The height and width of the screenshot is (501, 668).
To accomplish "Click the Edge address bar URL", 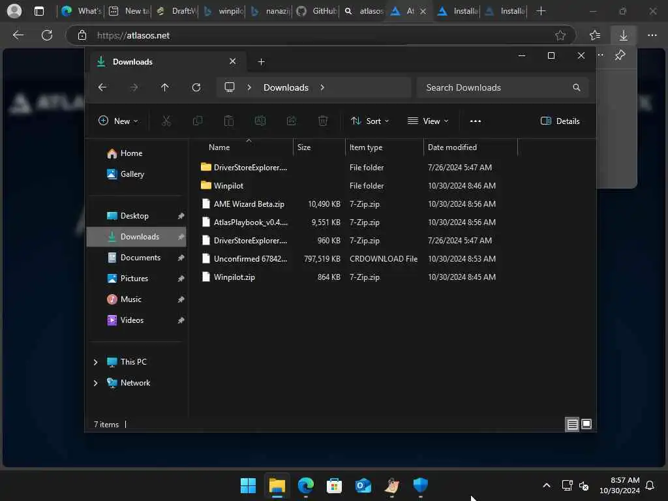I will [x=133, y=35].
